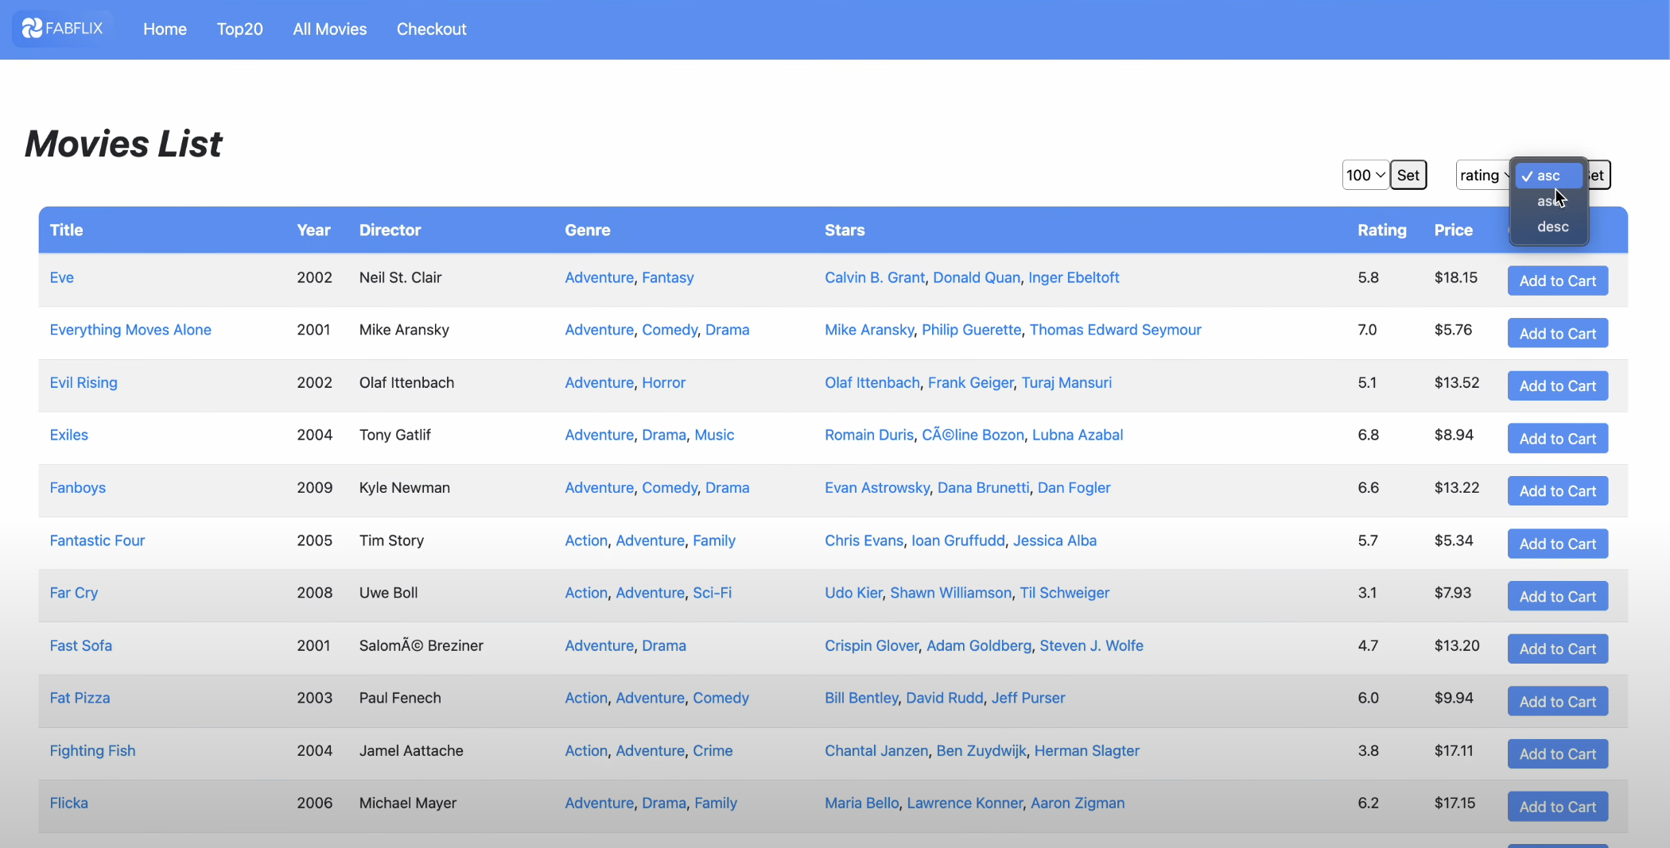Click the Sci-Fi genre link
Viewport: 1670px width, 848px height.
(712, 593)
